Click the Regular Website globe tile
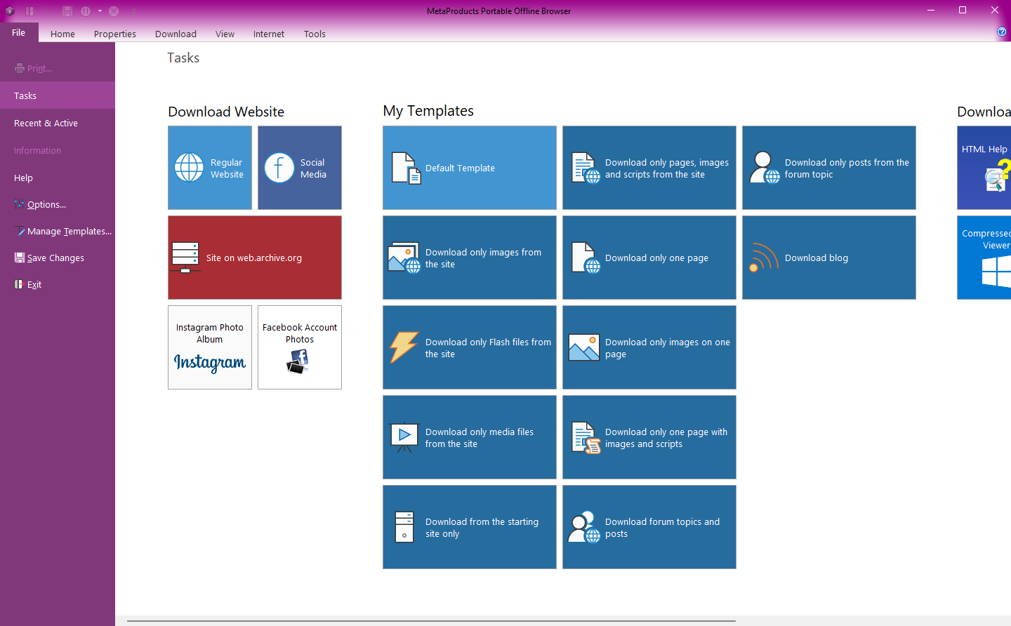1011x626 pixels. 210,168
